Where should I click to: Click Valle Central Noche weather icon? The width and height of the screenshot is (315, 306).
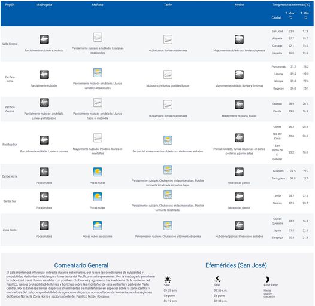pyautogui.click(x=239, y=39)
